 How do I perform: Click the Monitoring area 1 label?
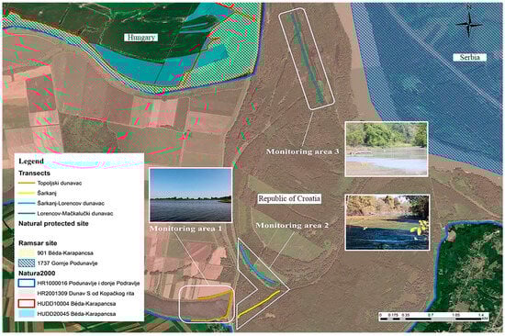pyautogui.click(x=185, y=229)
